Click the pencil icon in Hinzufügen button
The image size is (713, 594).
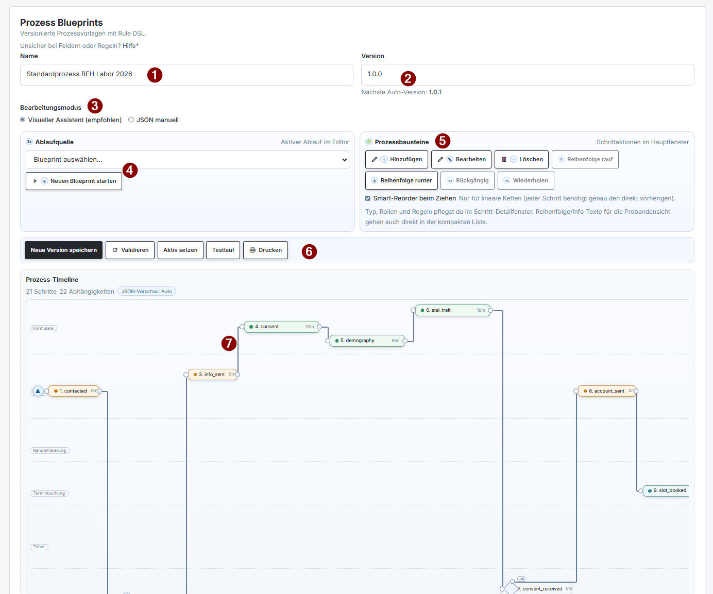(x=375, y=160)
